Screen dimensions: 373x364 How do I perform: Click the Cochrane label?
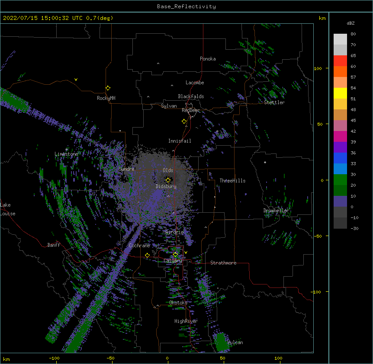coord(139,246)
